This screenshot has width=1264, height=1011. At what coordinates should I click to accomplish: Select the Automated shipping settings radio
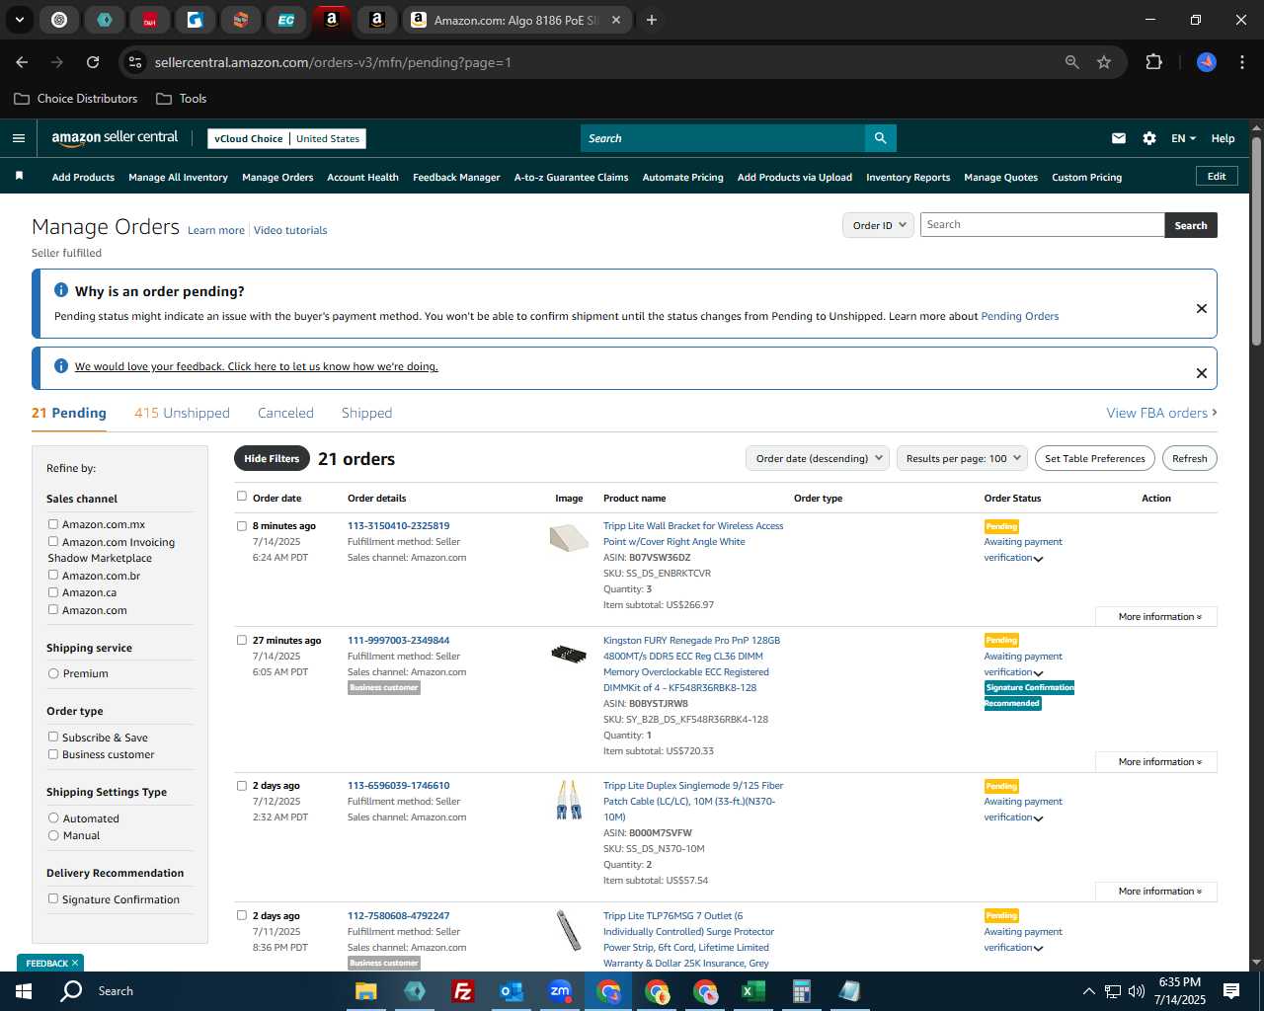pyautogui.click(x=53, y=817)
